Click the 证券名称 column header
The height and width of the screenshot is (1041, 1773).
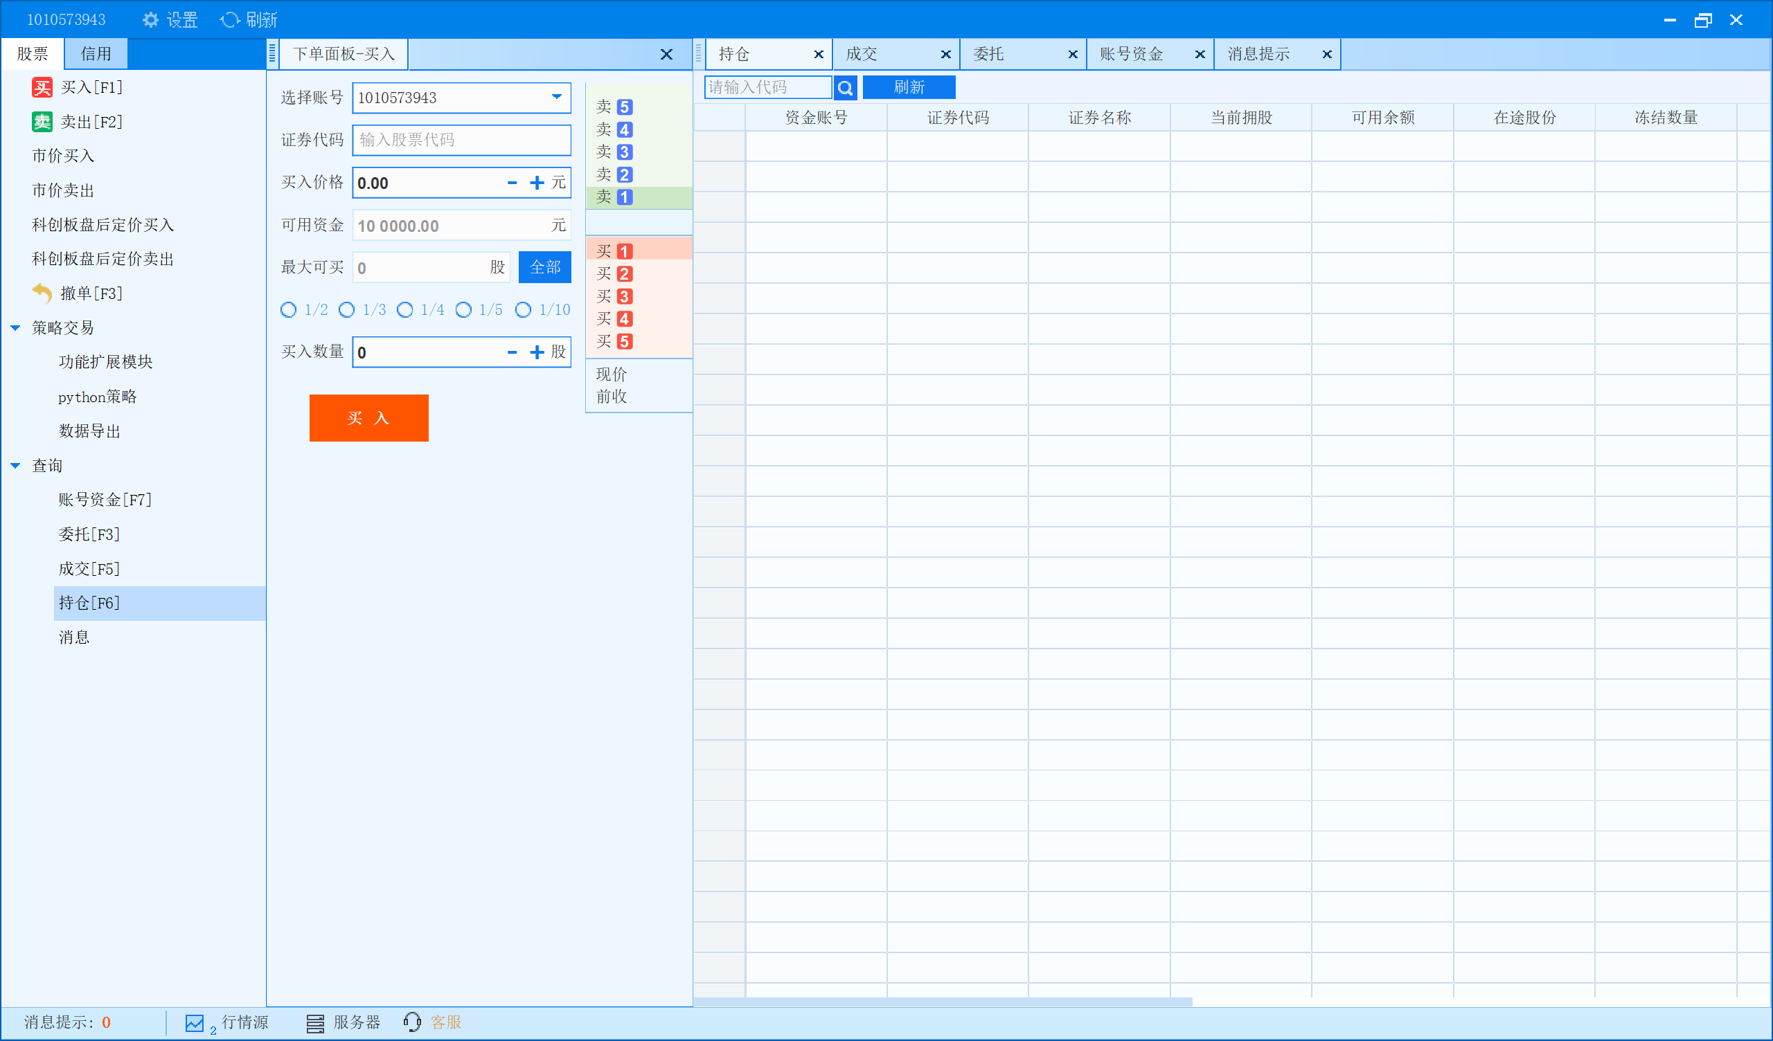[1100, 118]
